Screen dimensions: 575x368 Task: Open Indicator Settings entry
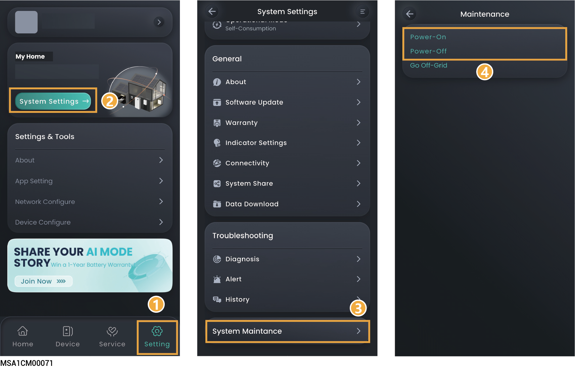pyautogui.click(x=287, y=143)
